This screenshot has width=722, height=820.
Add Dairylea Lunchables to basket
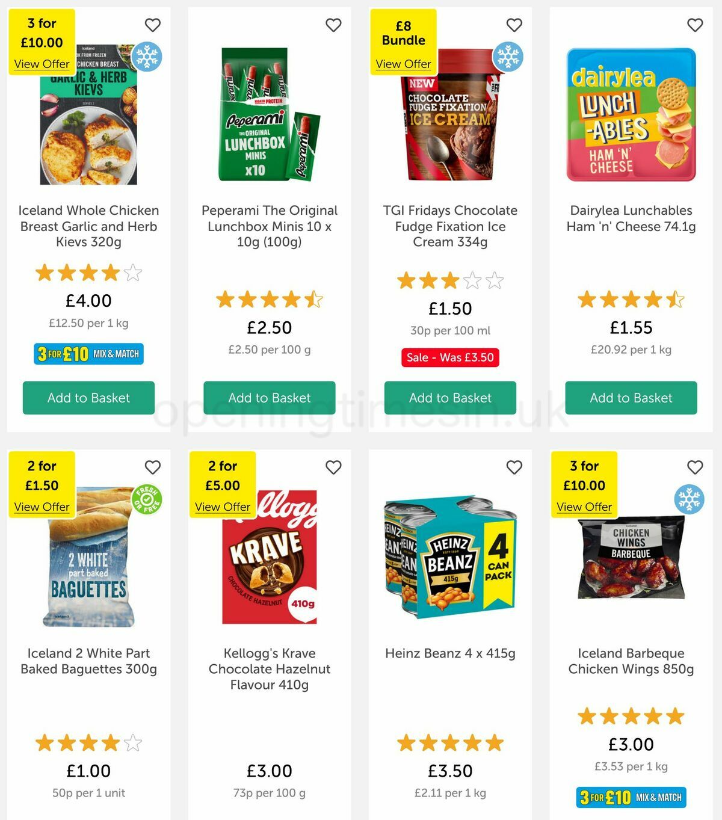pos(631,398)
